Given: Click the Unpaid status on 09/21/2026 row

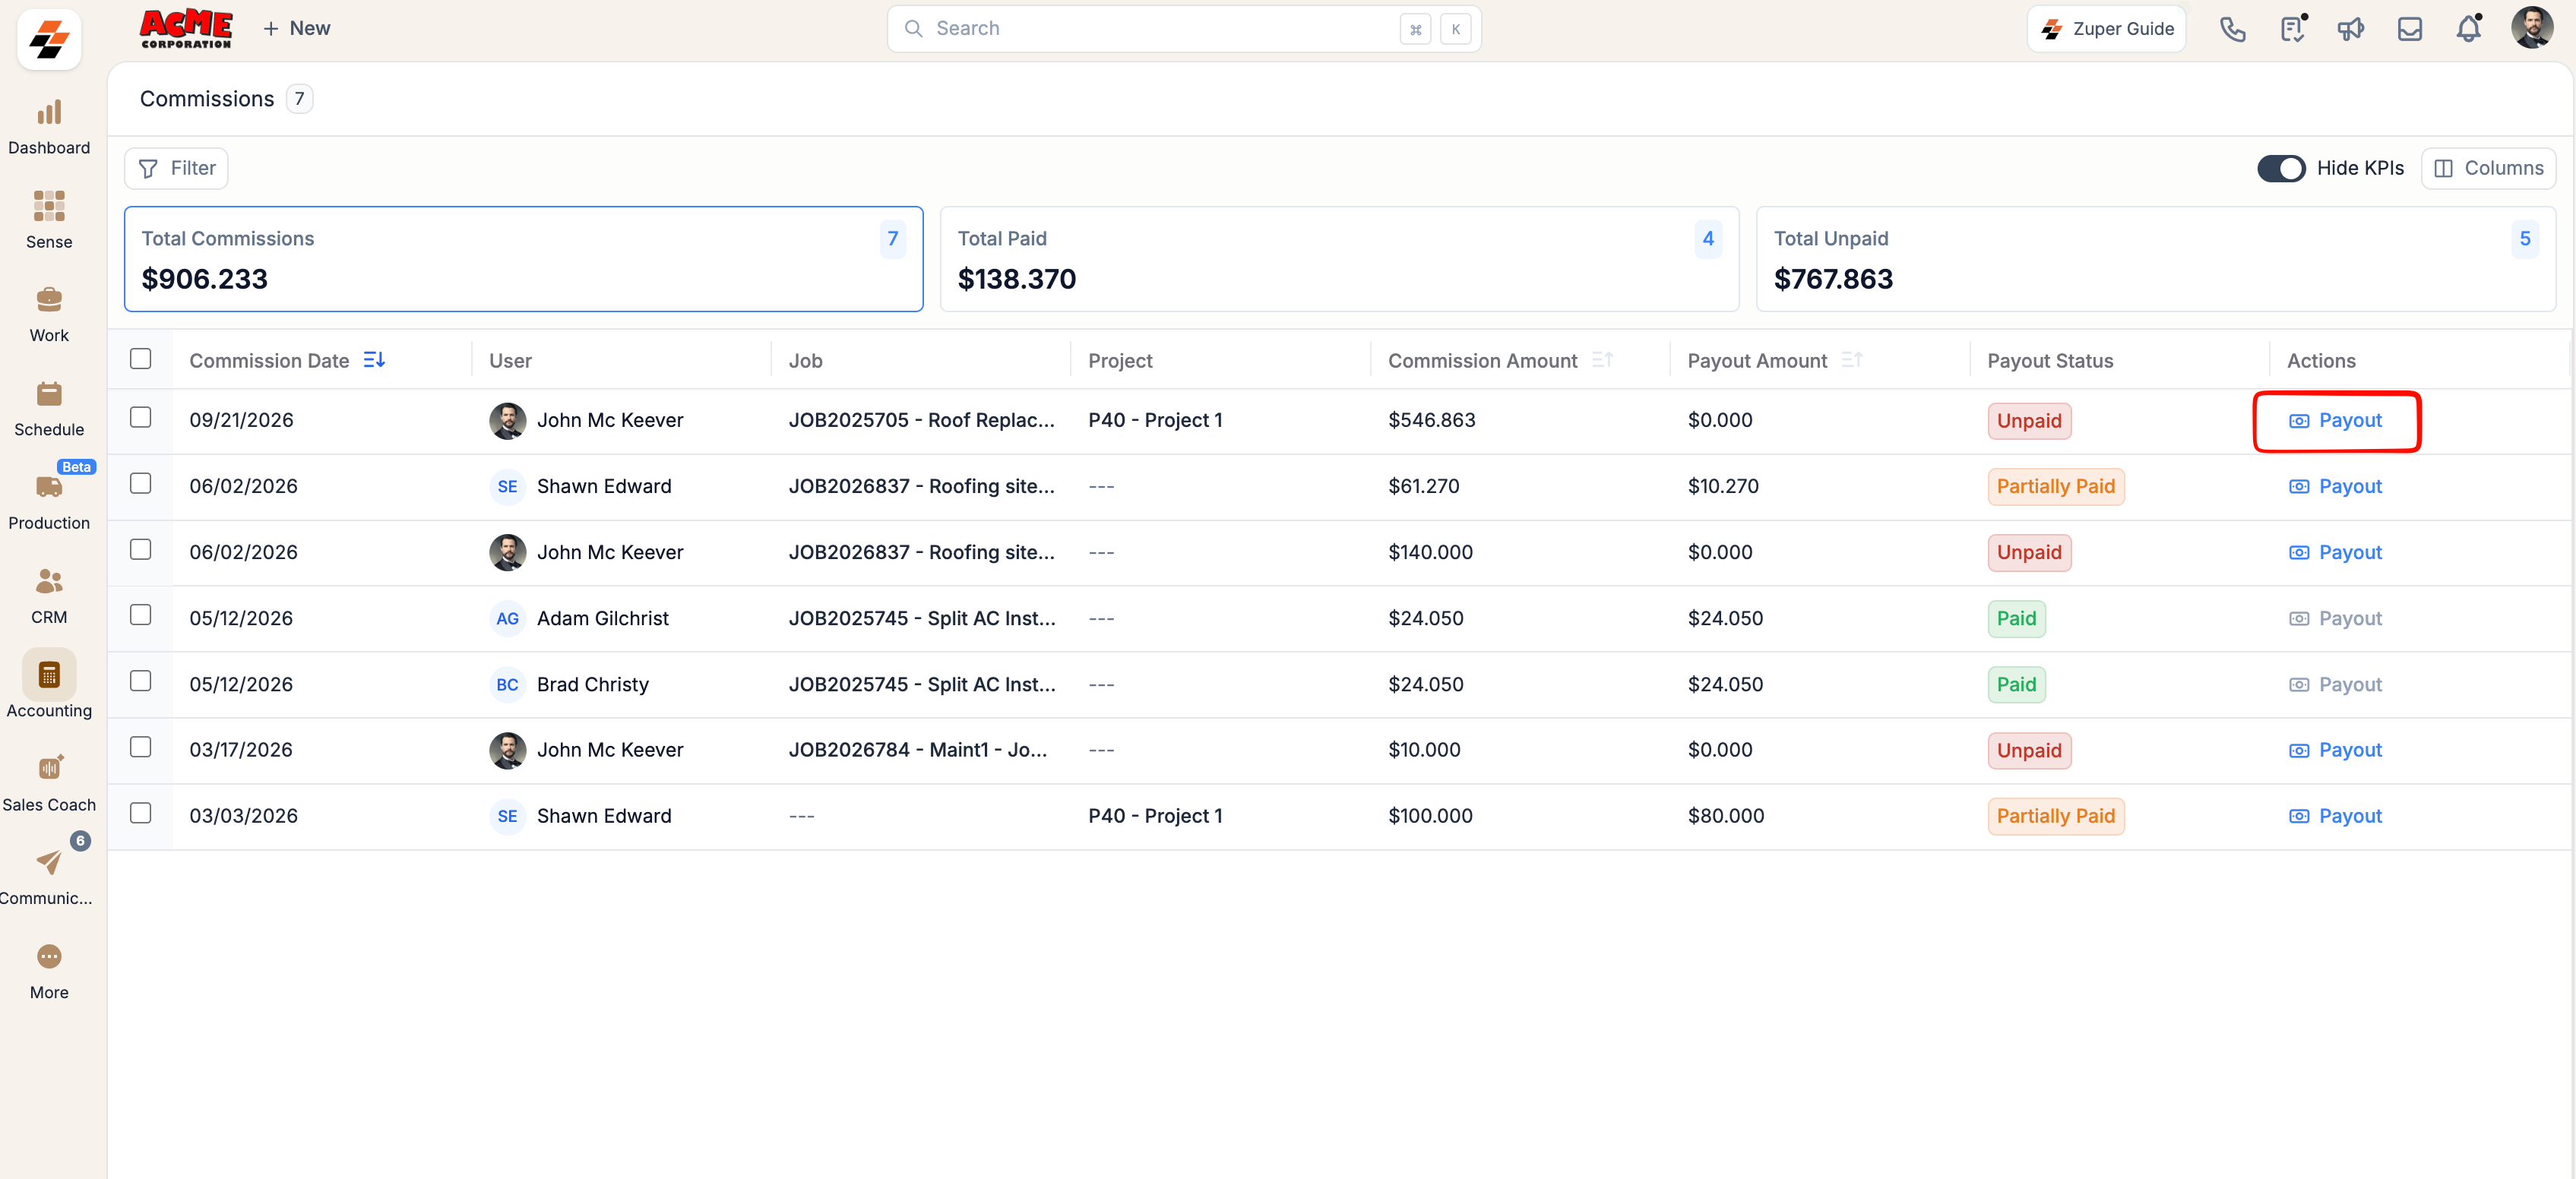Looking at the screenshot, I should coord(2029,421).
